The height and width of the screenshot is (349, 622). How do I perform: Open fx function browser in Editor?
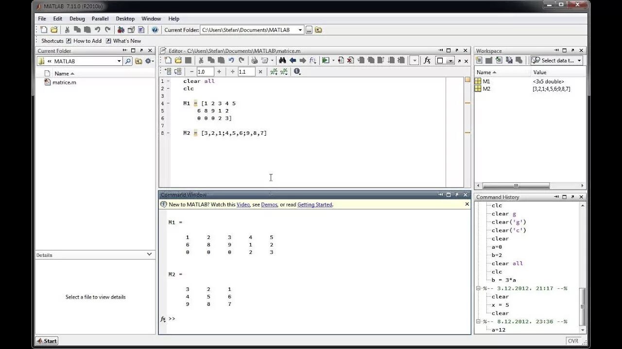coord(427,60)
